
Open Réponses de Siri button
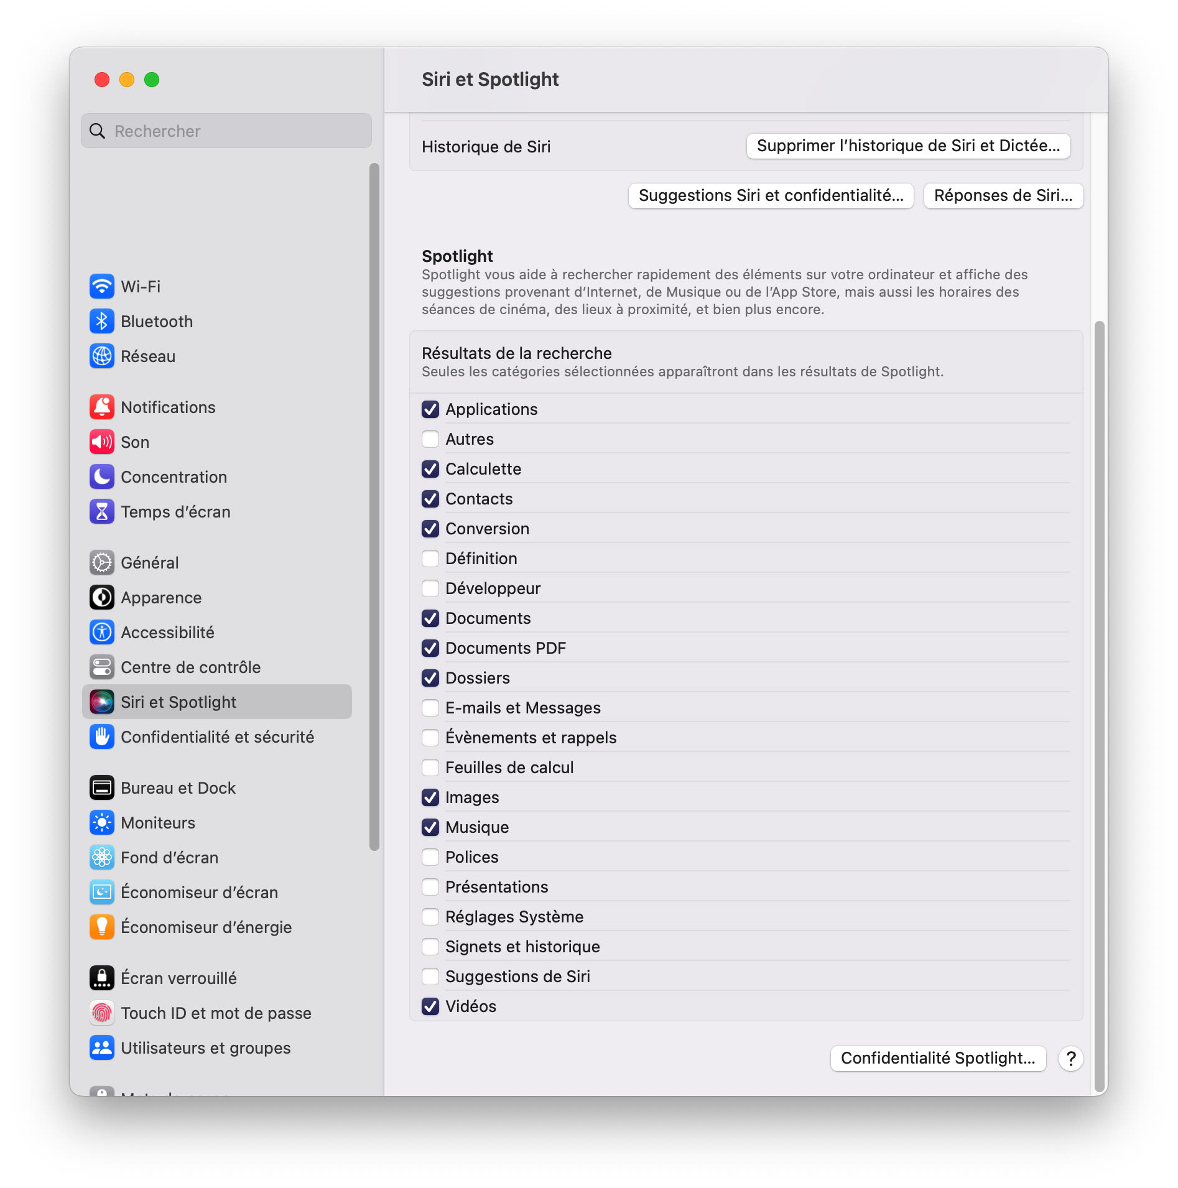point(1003,195)
